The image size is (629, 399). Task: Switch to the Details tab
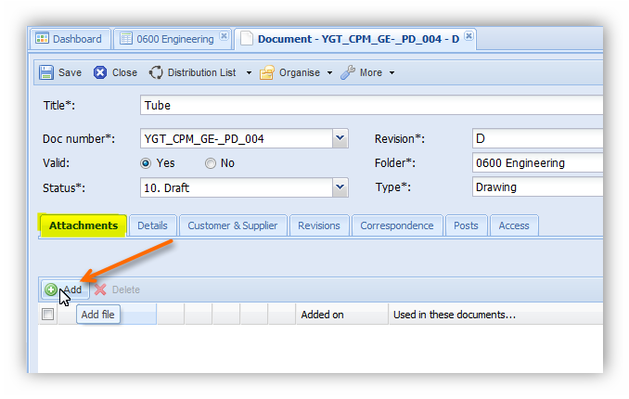[152, 225]
